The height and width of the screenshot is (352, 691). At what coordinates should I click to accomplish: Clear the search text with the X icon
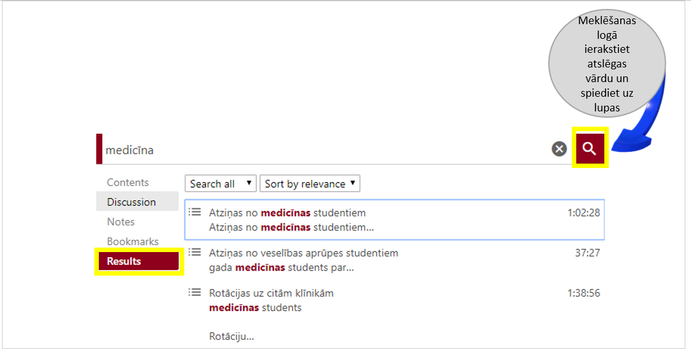tap(559, 149)
